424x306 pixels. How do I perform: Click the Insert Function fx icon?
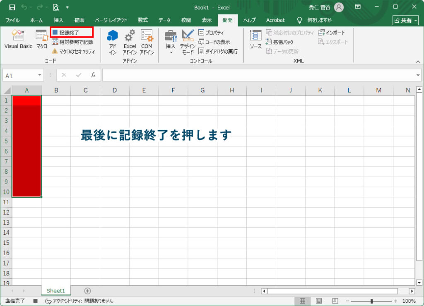[93, 75]
